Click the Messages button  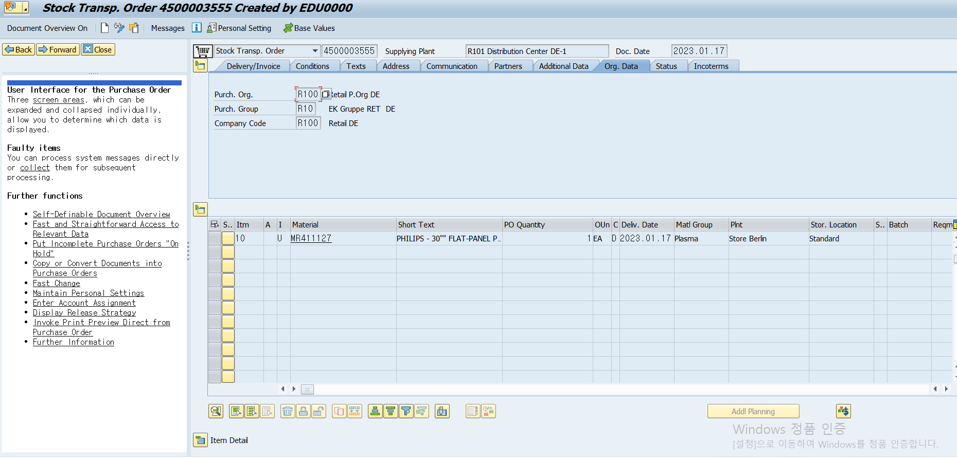click(168, 28)
